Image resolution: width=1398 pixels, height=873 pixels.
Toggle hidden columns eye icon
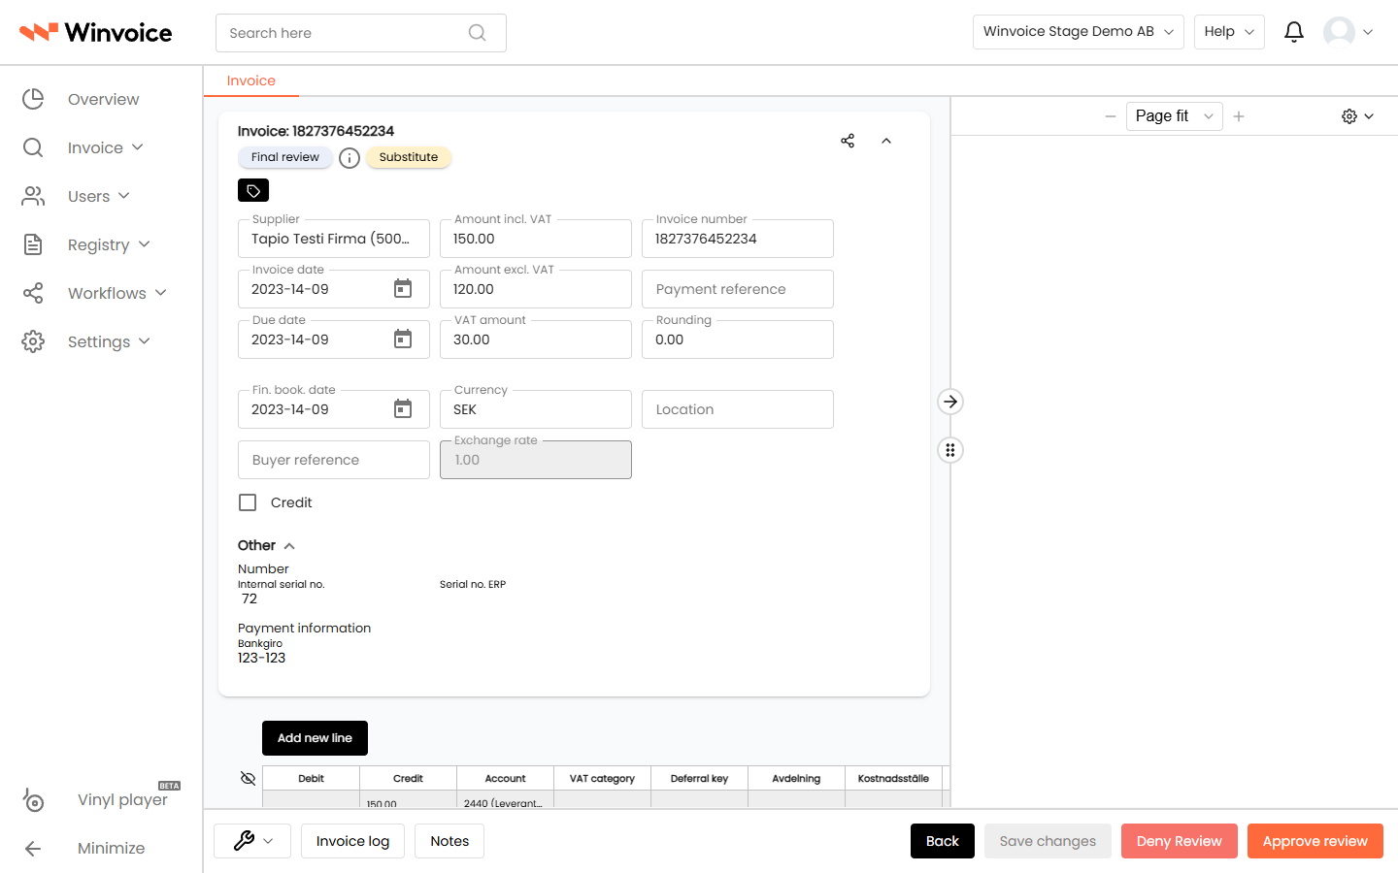pos(248,778)
